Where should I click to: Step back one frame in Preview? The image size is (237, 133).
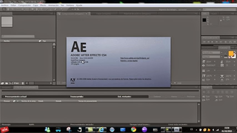(208, 42)
